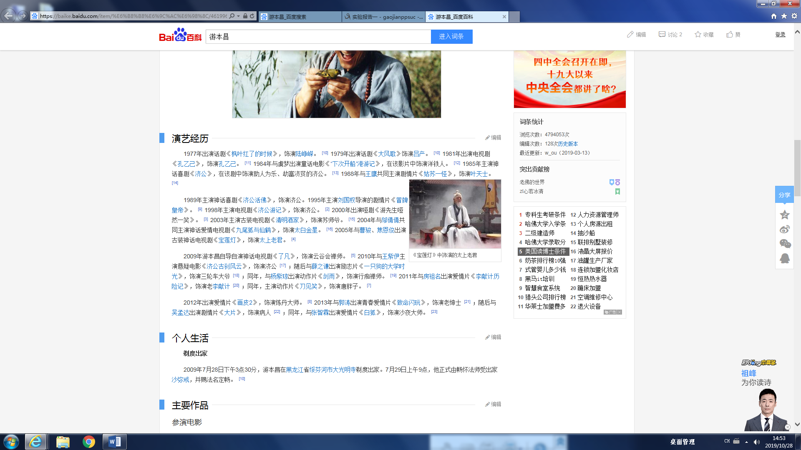The width and height of the screenshot is (801, 450).
Task: Close the advertisement list with its X
Action: (x=620, y=312)
